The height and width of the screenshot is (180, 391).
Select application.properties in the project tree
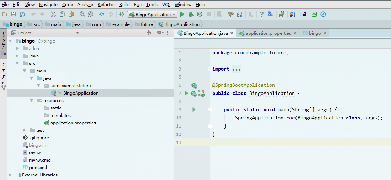tap(73, 123)
